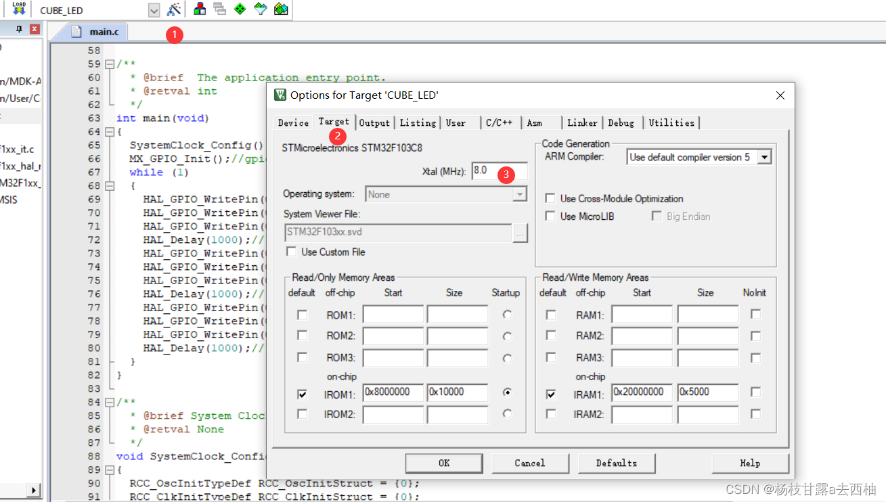Close the project panel with red X
Viewport: 886px width, 502px height.
[35, 29]
